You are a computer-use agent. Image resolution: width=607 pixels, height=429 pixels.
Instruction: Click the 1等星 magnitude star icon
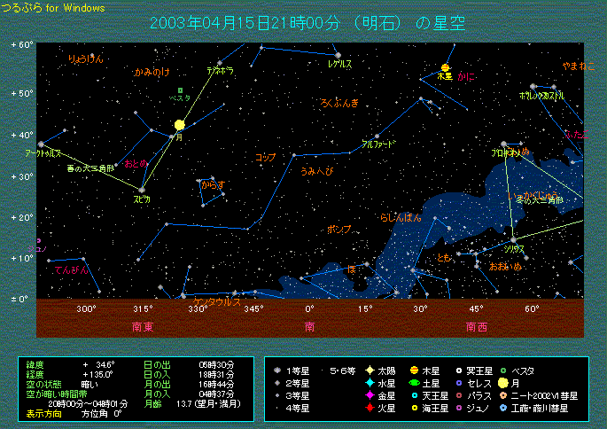point(277,370)
